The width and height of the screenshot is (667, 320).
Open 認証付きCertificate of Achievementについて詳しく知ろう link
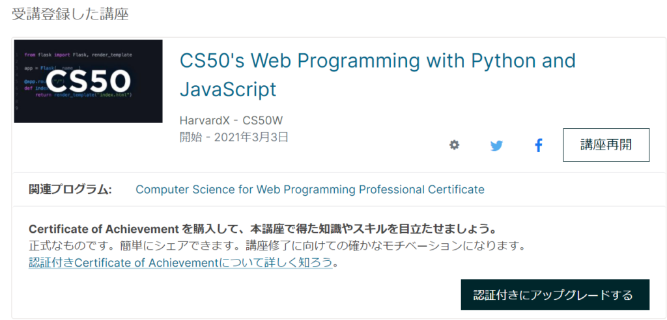(180, 262)
